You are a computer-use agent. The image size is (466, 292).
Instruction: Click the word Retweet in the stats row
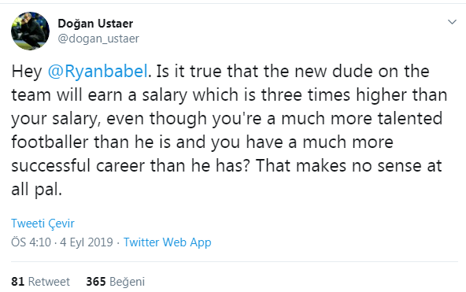coord(49,282)
